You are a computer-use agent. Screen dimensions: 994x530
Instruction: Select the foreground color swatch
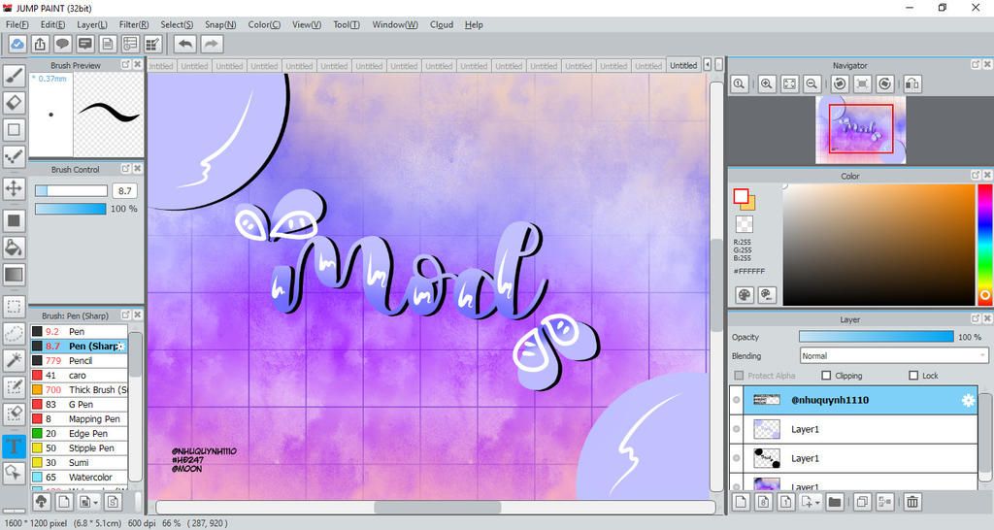tap(741, 196)
